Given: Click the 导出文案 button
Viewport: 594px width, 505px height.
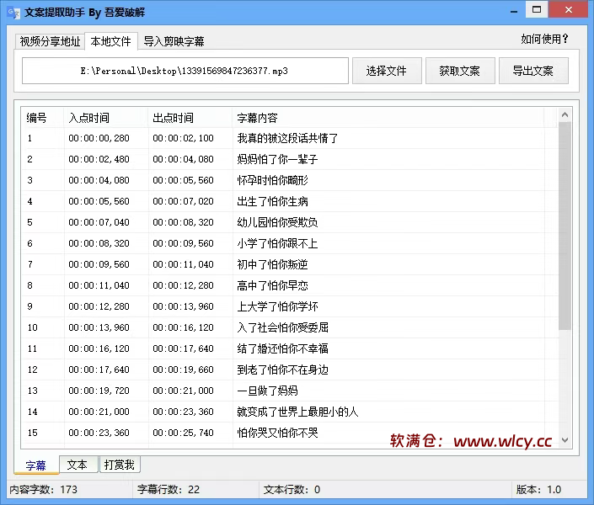Looking at the screenshot, I should click(x=533, y=71).
